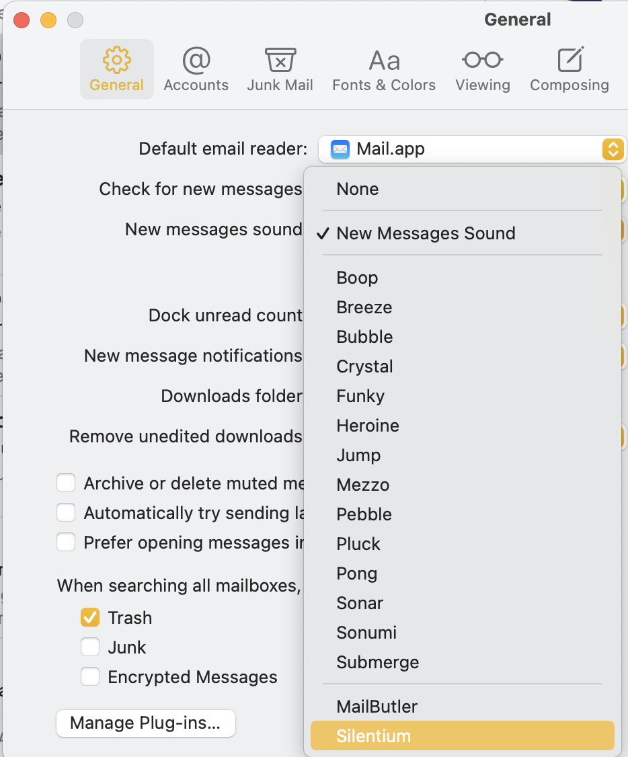The image size is (628, 757).
Task: Open the Default email reader dropdown
Action: [x=472, y=149]
